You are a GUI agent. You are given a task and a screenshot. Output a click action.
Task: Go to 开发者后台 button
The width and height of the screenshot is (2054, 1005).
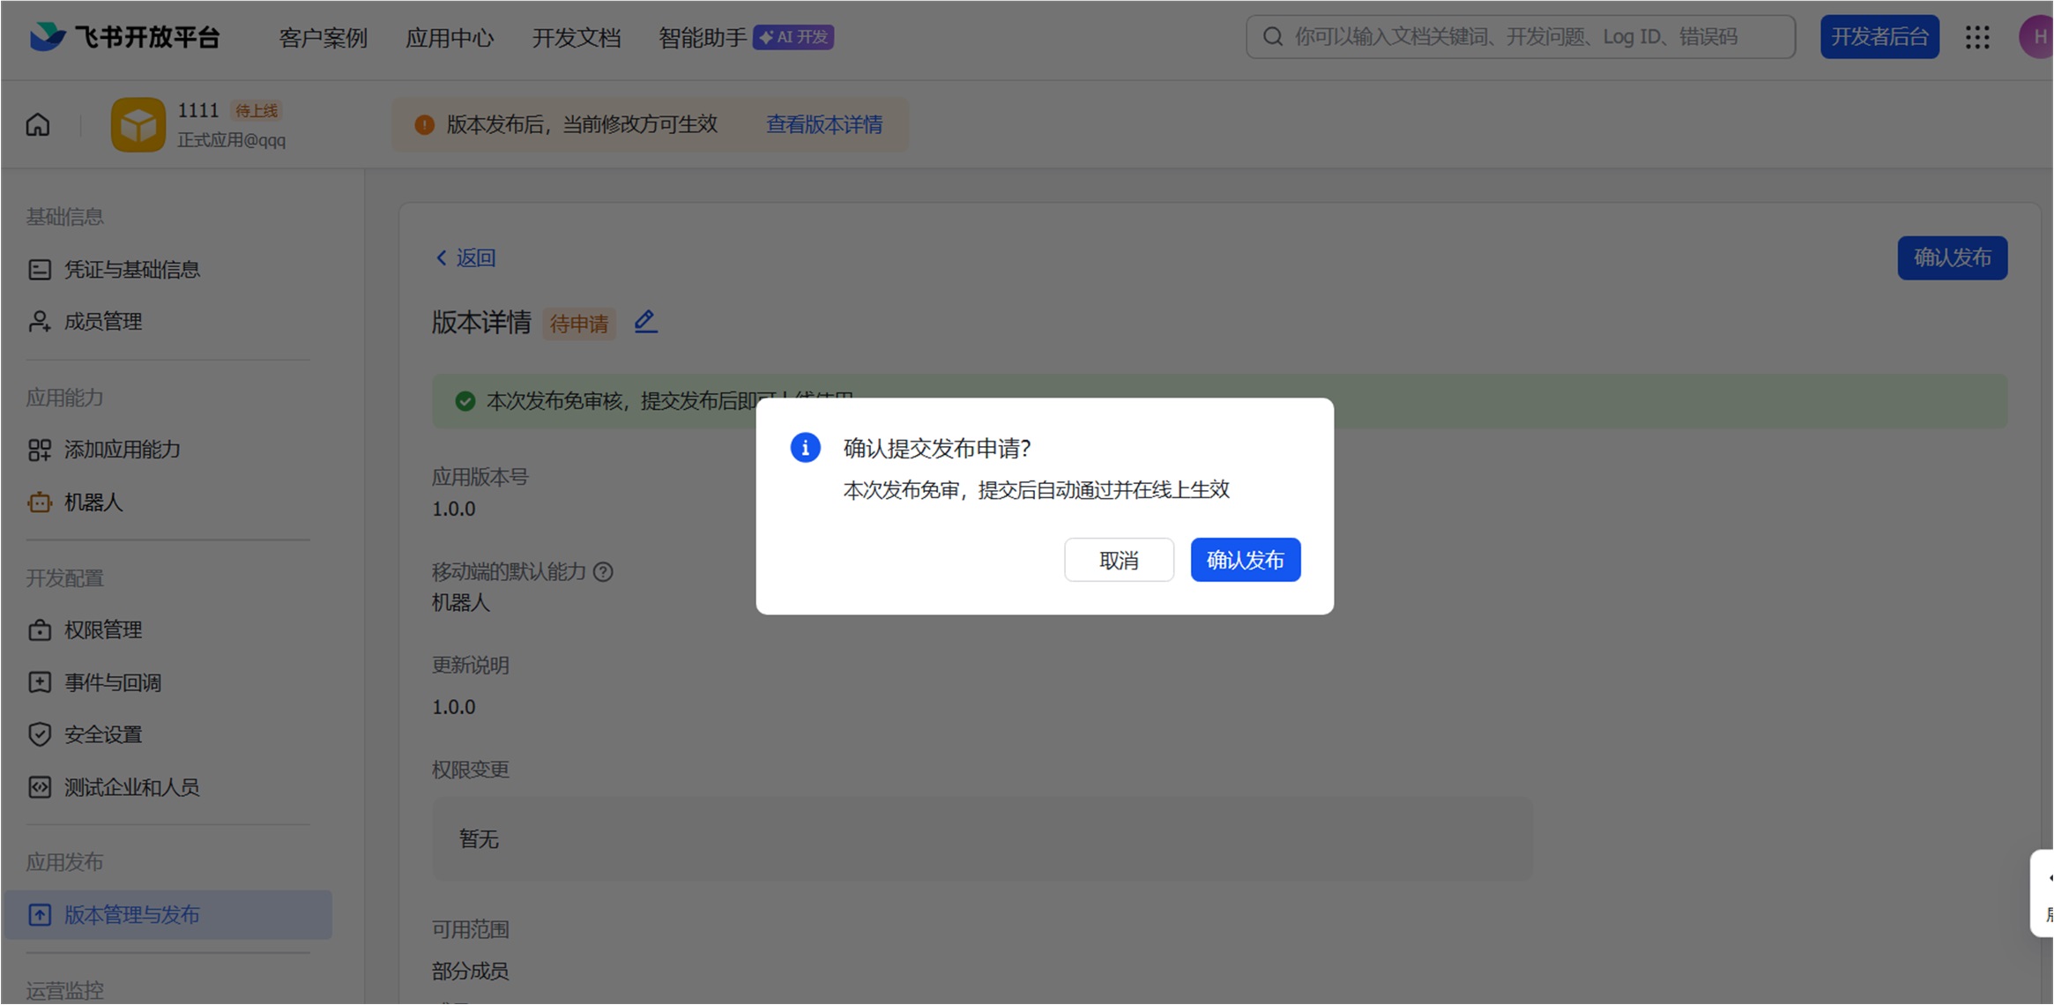[1879, 37]
